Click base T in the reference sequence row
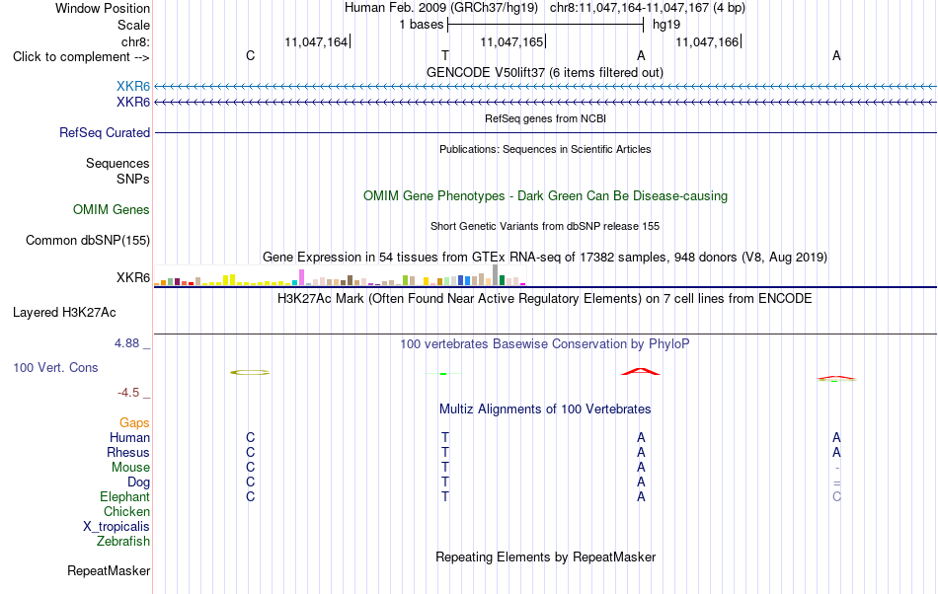This screenshot has width=938, height=594. (x=445, y=55)
